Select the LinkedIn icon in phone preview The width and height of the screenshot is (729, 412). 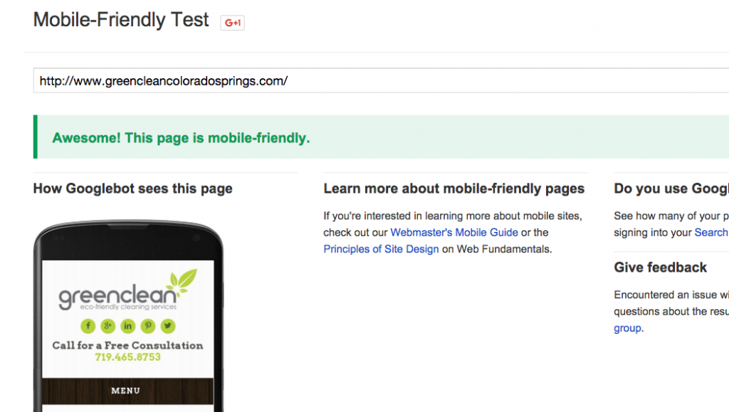[127, 326]
